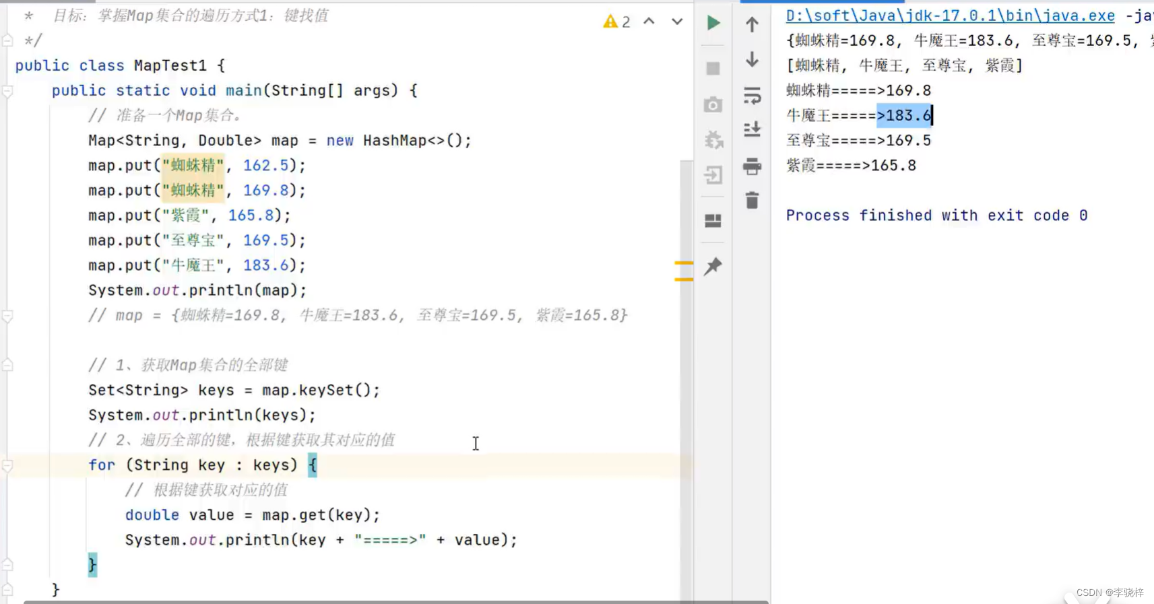Click the print console output icon
Image resolution: width=1154 pixels, height=604 pixels.
point(752,166)
